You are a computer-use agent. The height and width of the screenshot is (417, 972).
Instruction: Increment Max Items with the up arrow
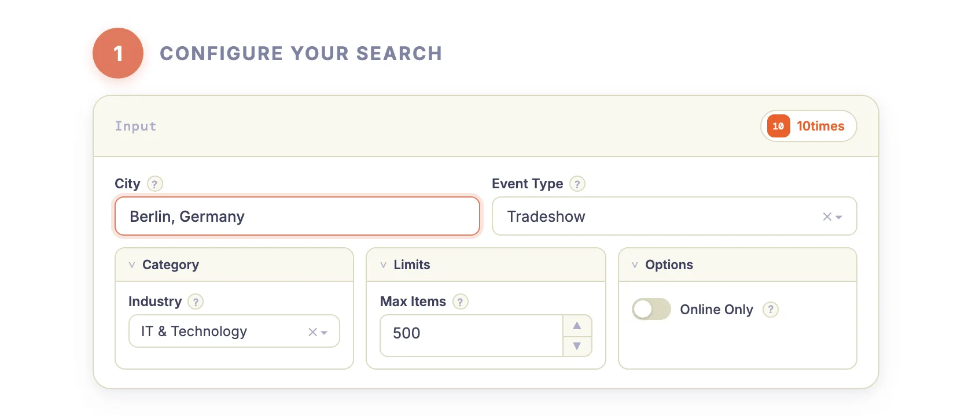tap(577, 325)
